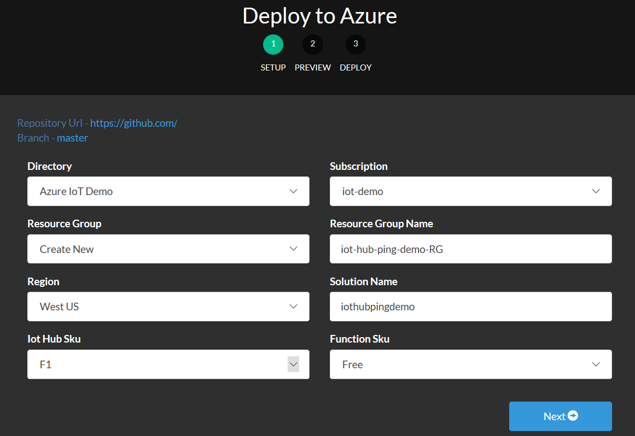Click the Iot Hub Sku label
635x436 pixels.
tap(54, 339)
